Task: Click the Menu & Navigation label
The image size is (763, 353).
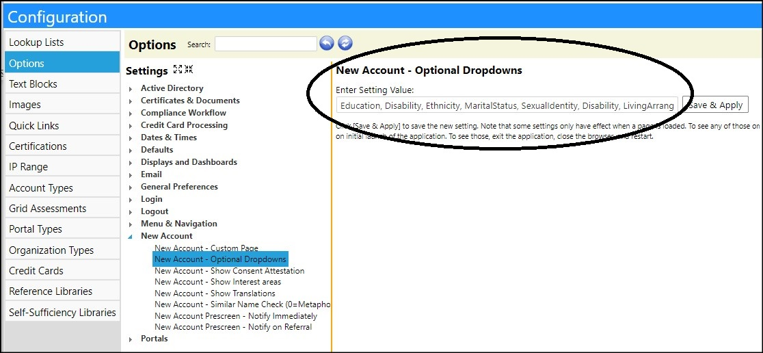Action: pos(178,224)
